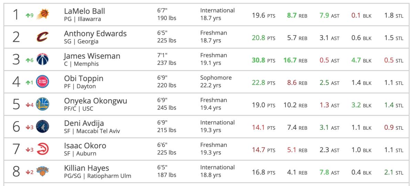Click the red down-4 rank change indicator
Viewport: 413px width, 186px height.
pos(29,105)
